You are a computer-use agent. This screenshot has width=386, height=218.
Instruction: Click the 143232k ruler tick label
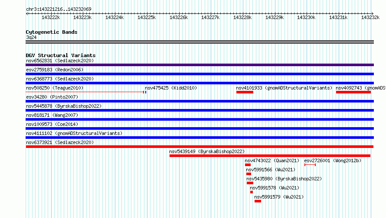tap(370, 17)
